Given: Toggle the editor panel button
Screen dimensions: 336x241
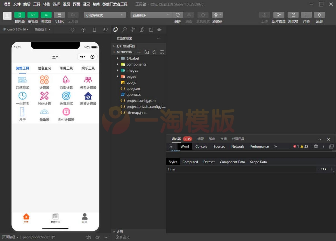Looking at the screenshot, I should (33, 15).
